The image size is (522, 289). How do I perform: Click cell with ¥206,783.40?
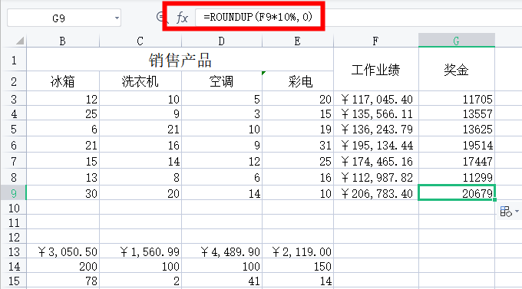tap(376, 193)
